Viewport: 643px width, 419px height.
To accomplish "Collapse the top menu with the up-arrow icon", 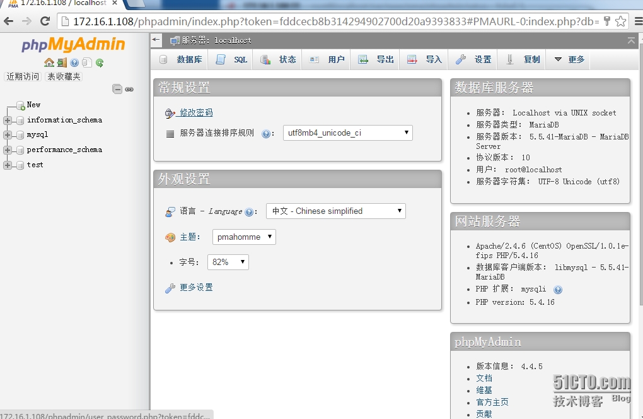I will click(631, 40).
